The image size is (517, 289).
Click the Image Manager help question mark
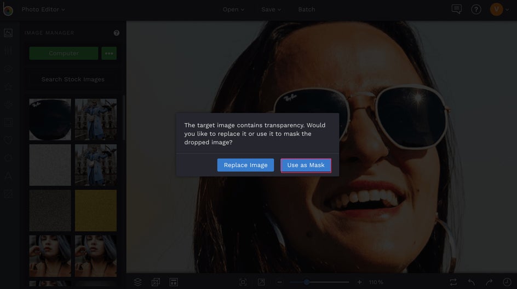(x=117, y=33)
